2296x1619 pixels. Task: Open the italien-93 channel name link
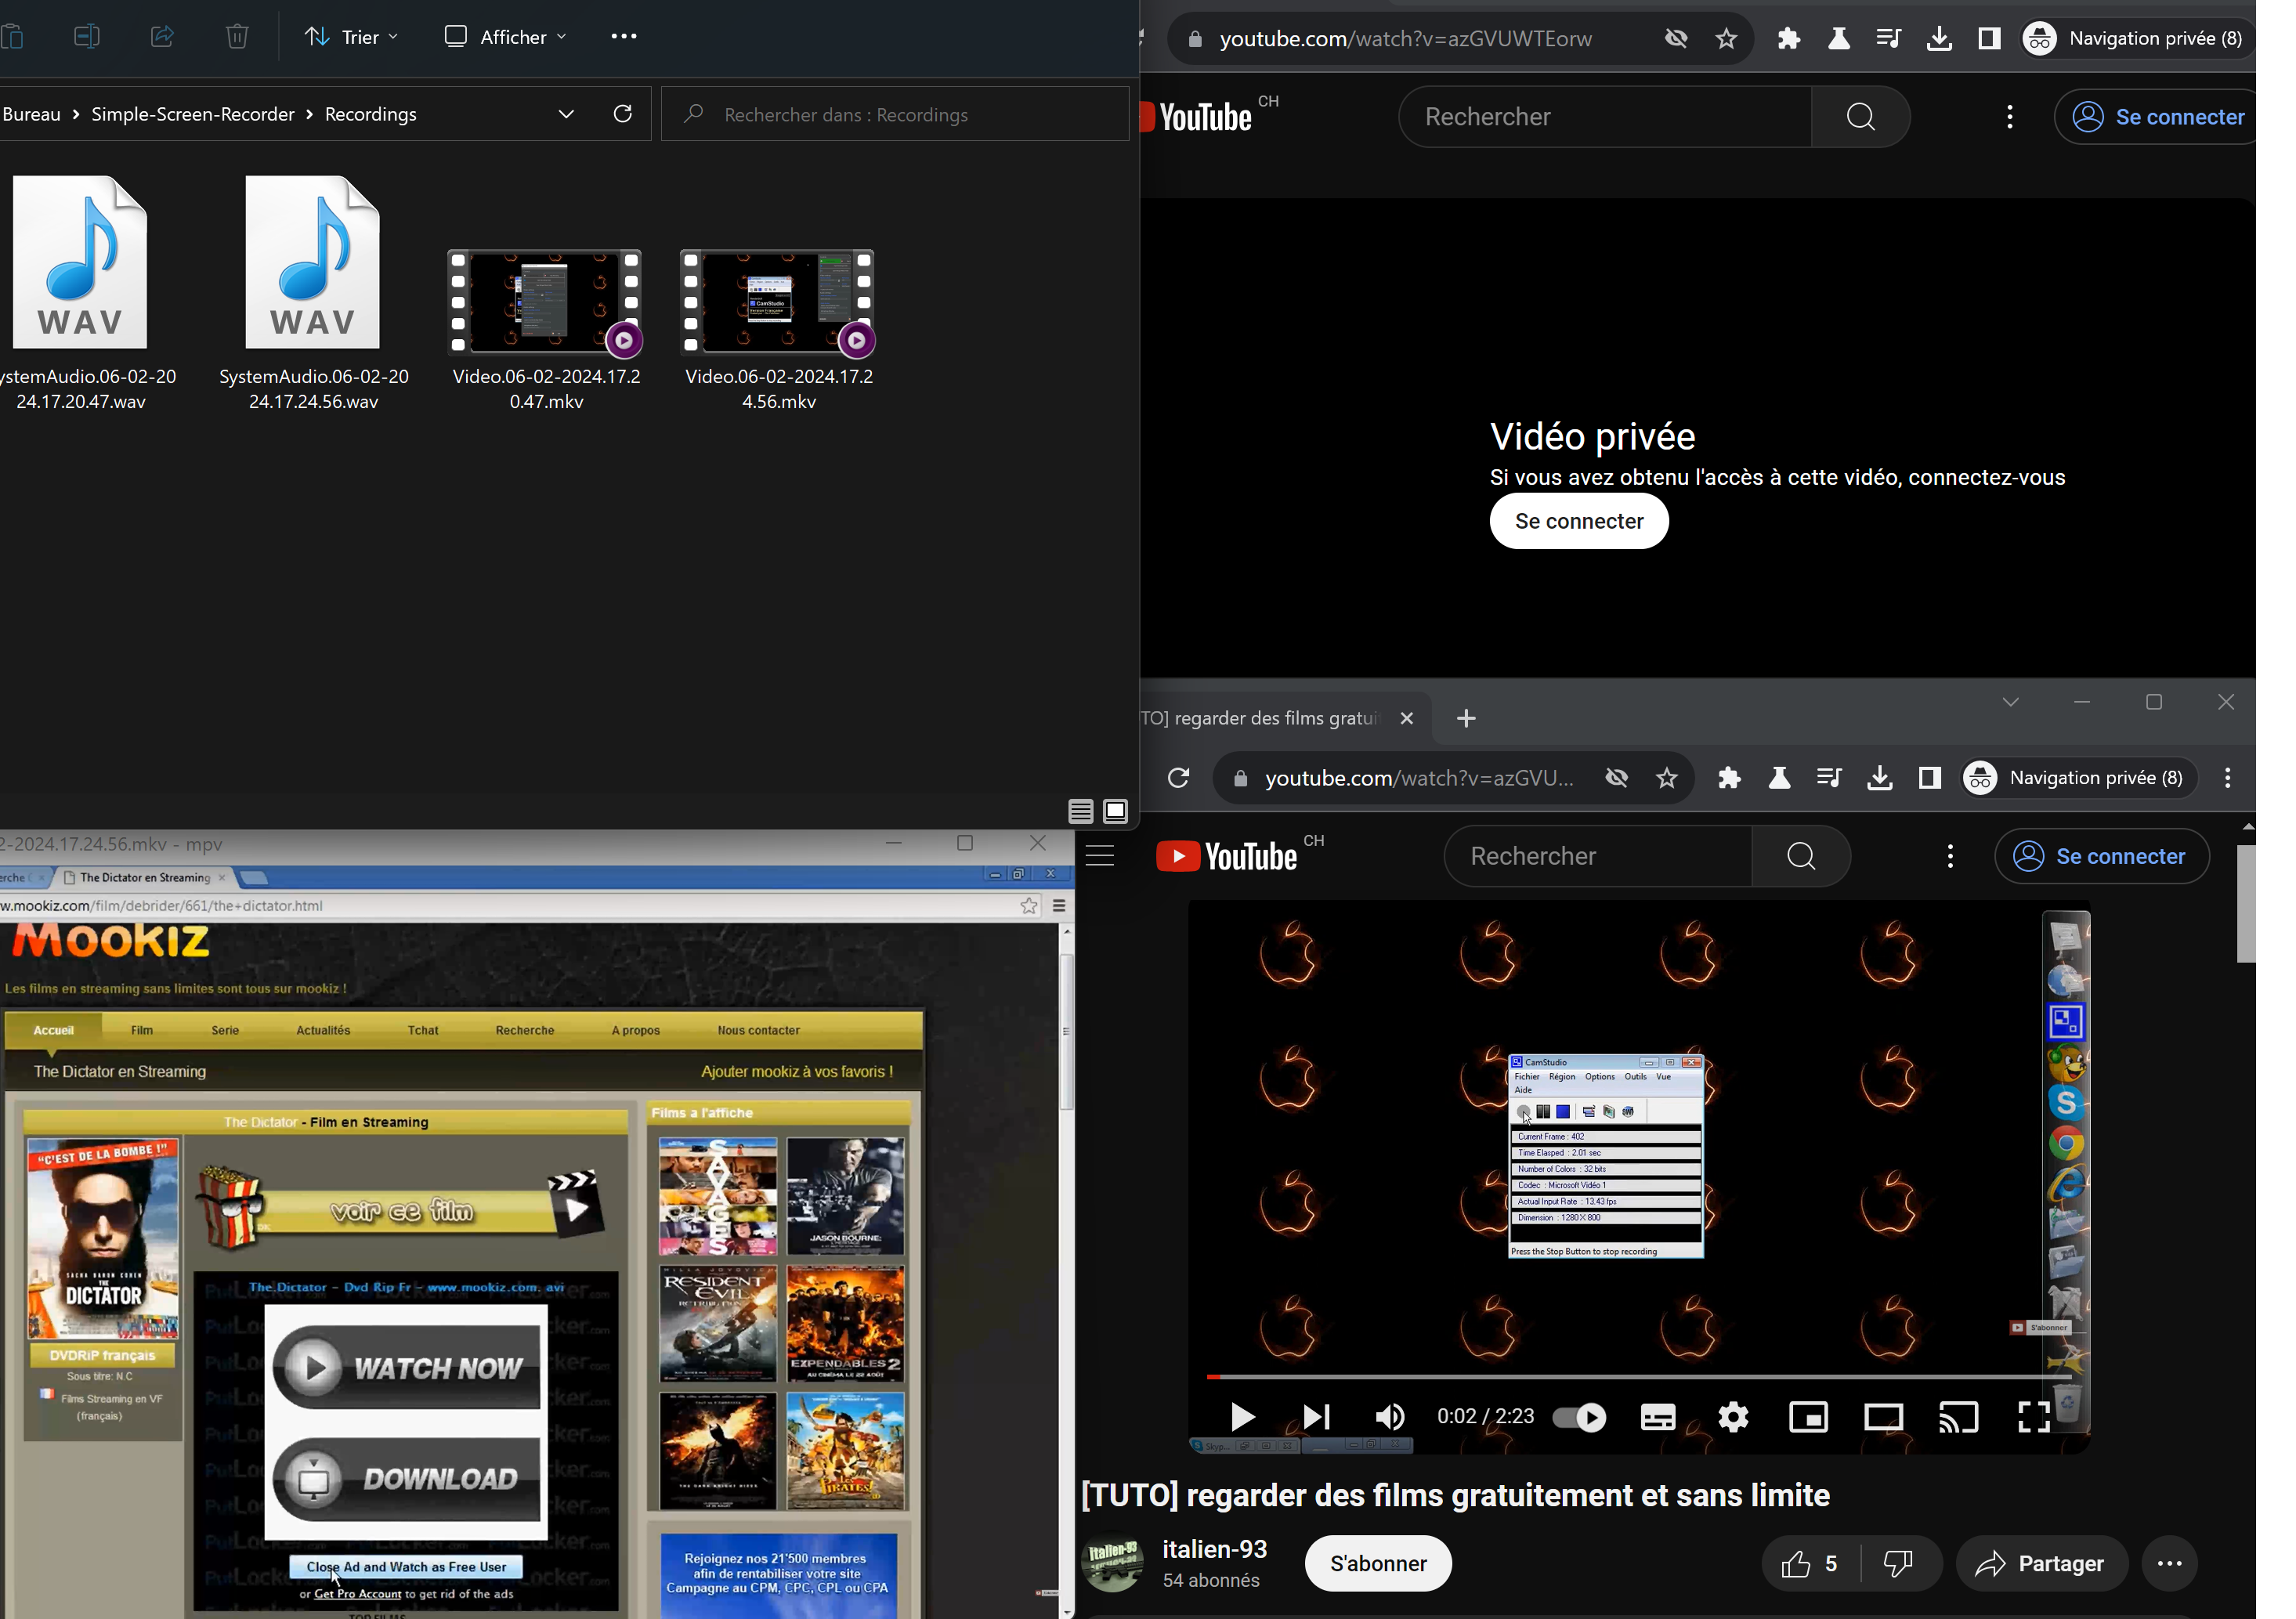pyautogui.click(x=1214, y=1549)
